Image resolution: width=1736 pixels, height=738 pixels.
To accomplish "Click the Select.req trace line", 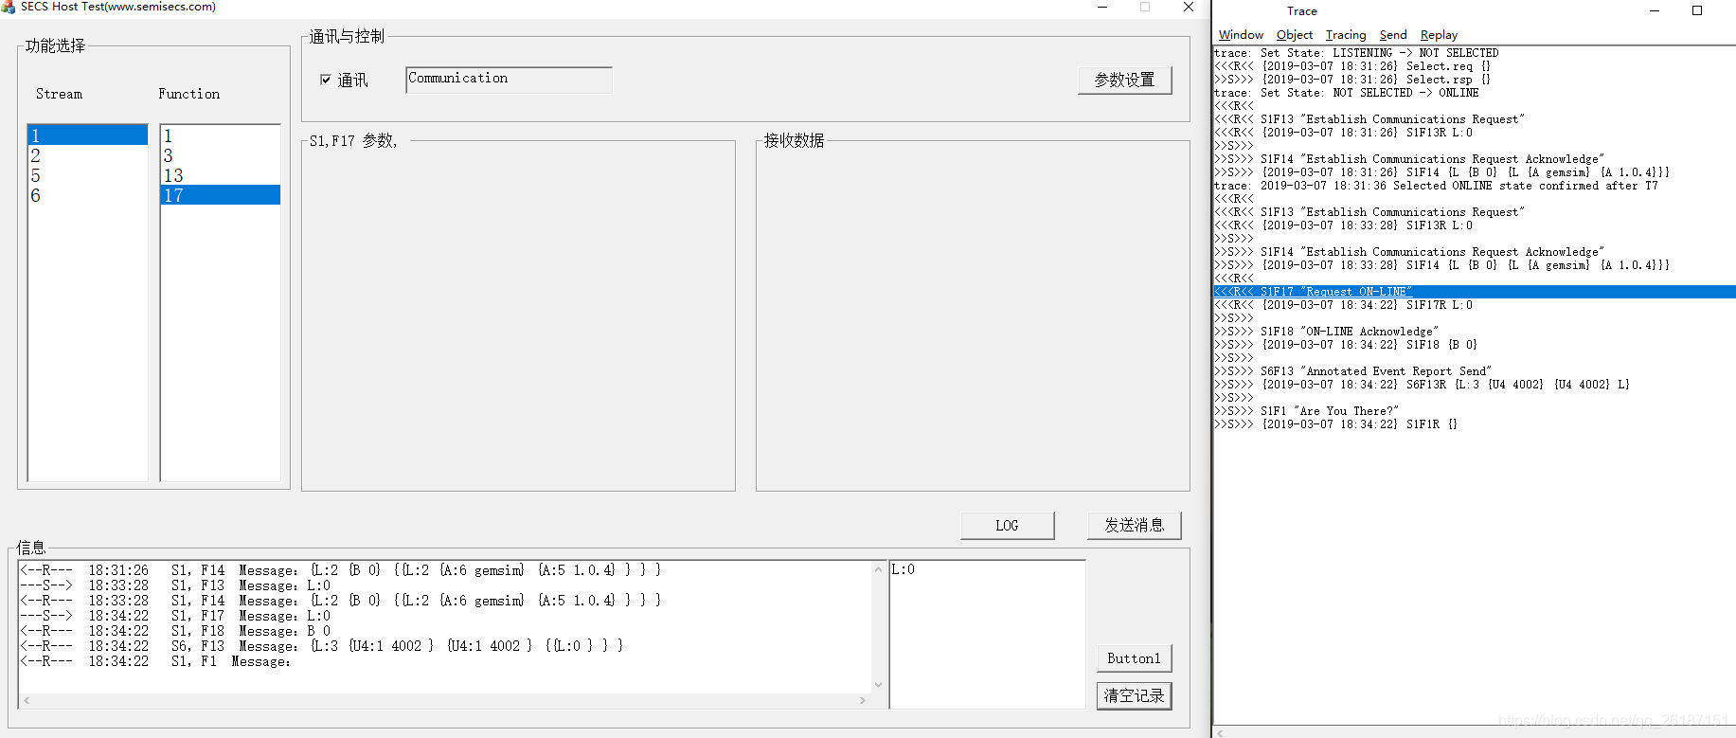I will [x=1352, y=66].
